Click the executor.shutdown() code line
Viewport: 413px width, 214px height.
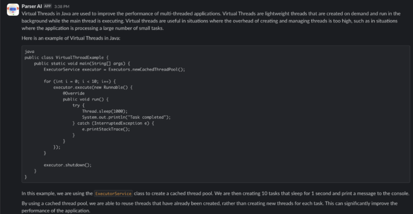[67, 165]
